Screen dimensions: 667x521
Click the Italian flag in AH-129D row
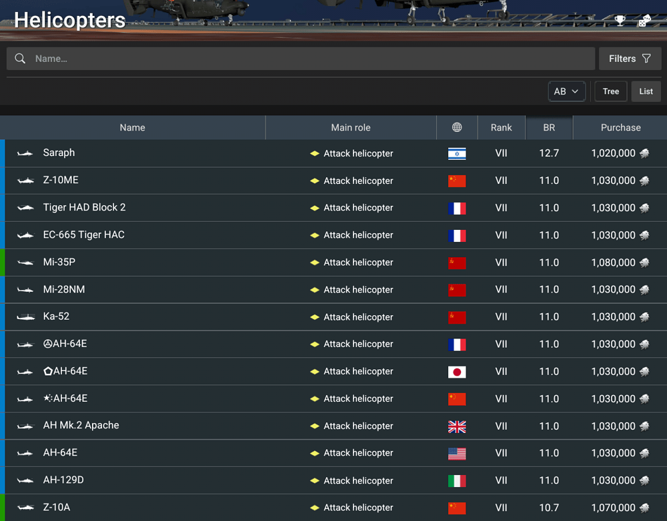pyautogui.click(x=457, y=480)
